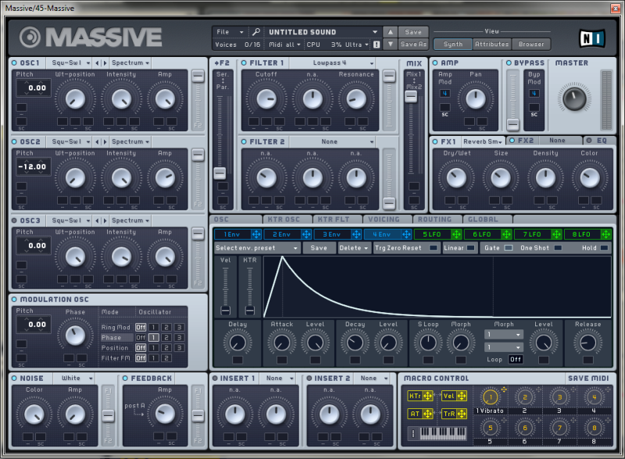Toggle the Modulation OSC power button

click(x=14, y=300)
